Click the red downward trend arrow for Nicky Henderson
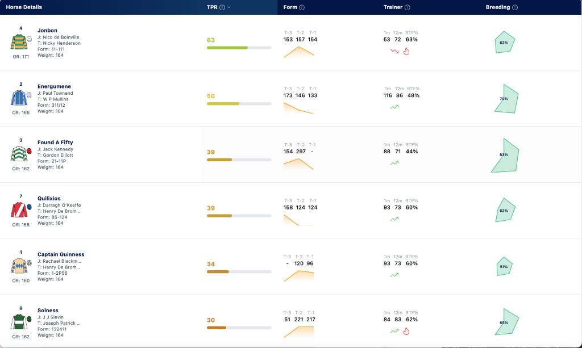Image resolution: width=582 pixels, height=348 pixels. coord(394,51)
